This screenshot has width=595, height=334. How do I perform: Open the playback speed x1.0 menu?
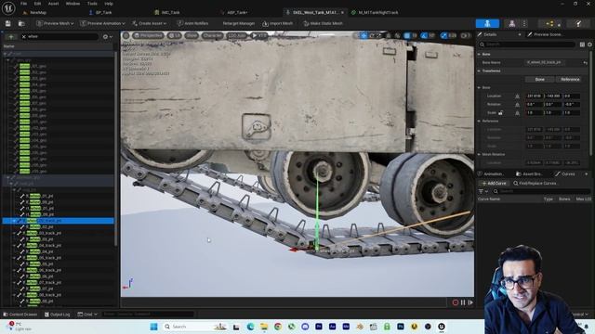[x=259, y=35]
